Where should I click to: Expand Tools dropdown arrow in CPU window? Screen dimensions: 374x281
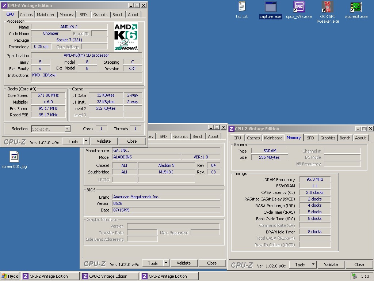click(x=86, y=141)
